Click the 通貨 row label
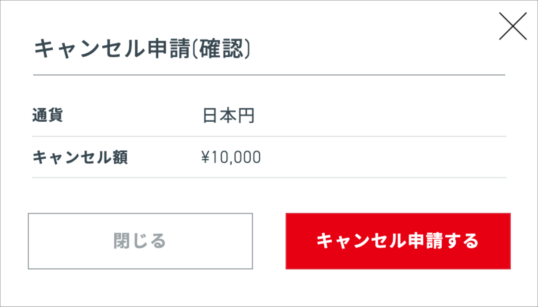Viewport: 538px width, 307px height. click(x=48, y=116)
